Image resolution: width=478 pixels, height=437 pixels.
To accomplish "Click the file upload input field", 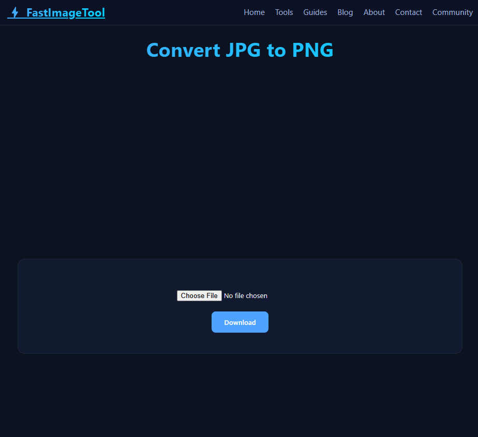I will [x=222, y=295].
